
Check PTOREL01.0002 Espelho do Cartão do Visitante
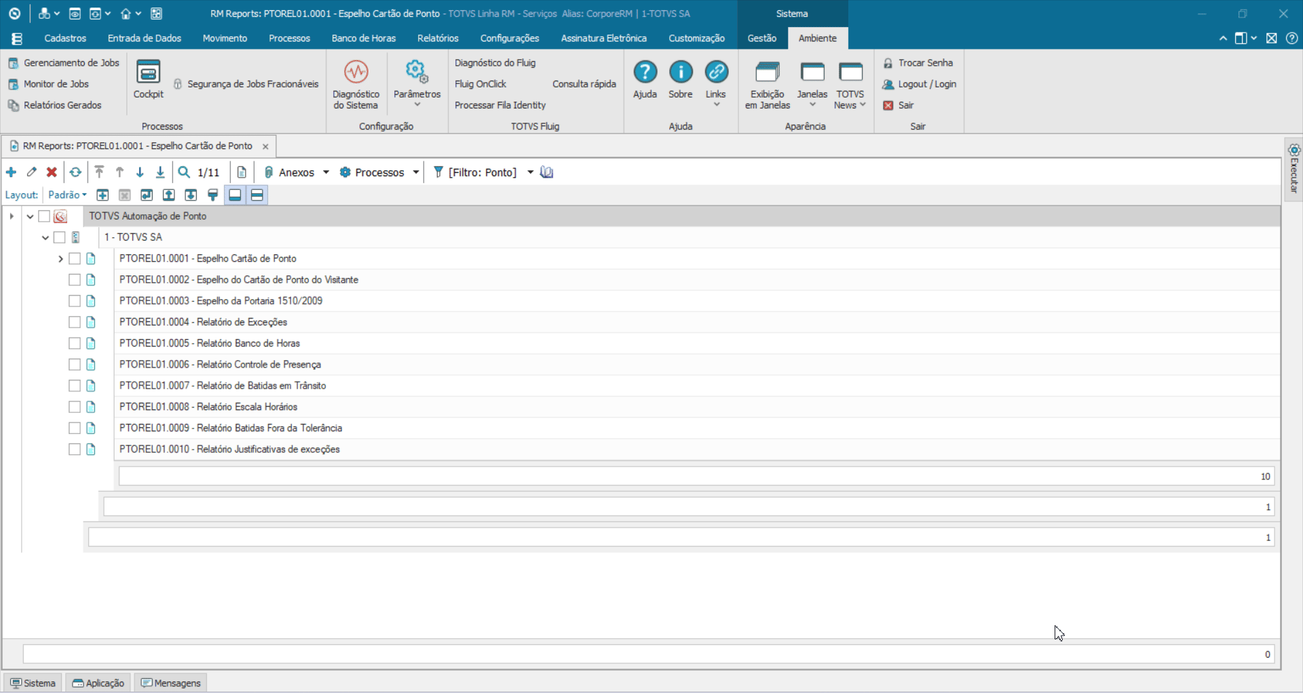75,280
